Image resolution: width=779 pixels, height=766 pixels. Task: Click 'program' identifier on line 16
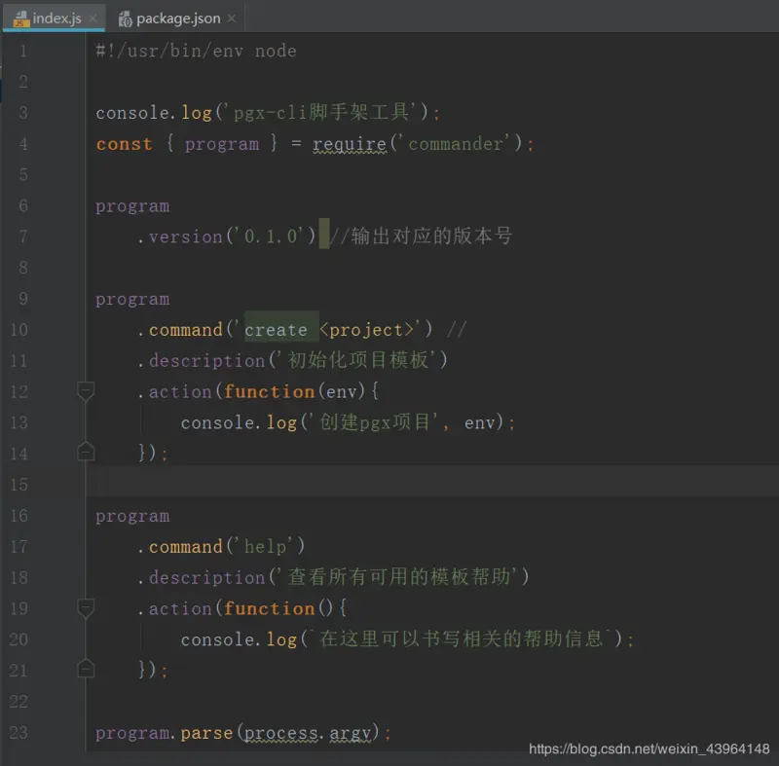[x=132, y=516]
